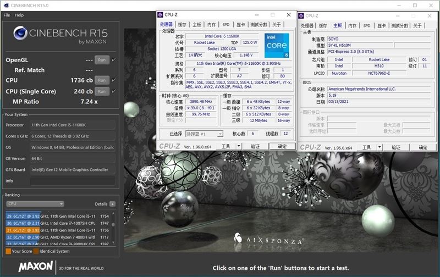Click 验证 button in rear CPU-Z window

(396, 147)
